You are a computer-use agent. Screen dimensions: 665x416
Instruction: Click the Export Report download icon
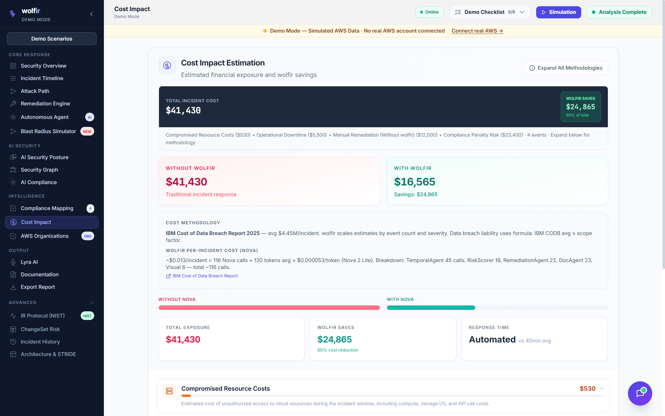point(13,287)
